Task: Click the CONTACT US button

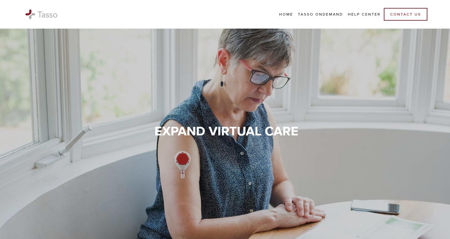Action: (x=405, y=14)
